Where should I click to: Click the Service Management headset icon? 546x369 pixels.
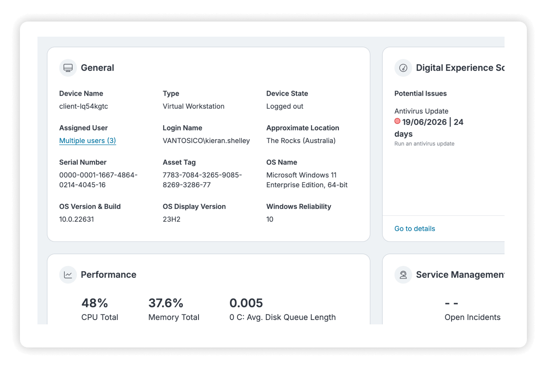point(403,275)
